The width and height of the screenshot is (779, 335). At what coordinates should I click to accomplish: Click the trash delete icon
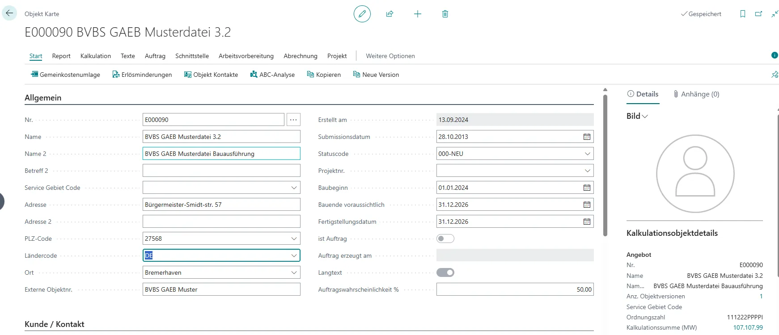(x=445, y=14)
